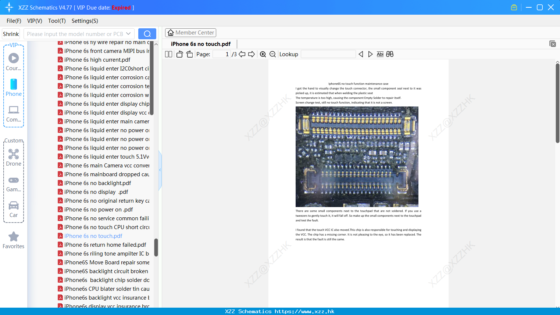Find next lookup result
The width and height of the screenshot is (560, 315).
(x=370, y=54)
